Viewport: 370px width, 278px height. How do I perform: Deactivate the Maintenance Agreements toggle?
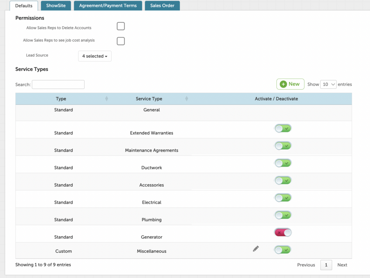click(x=283, y=146)
